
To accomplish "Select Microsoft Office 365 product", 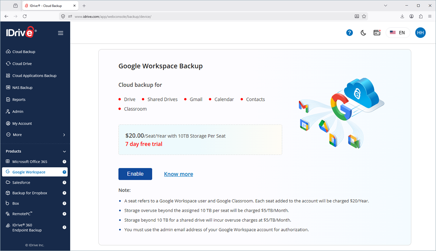I will pyautogui.click(x=30, y=162).
